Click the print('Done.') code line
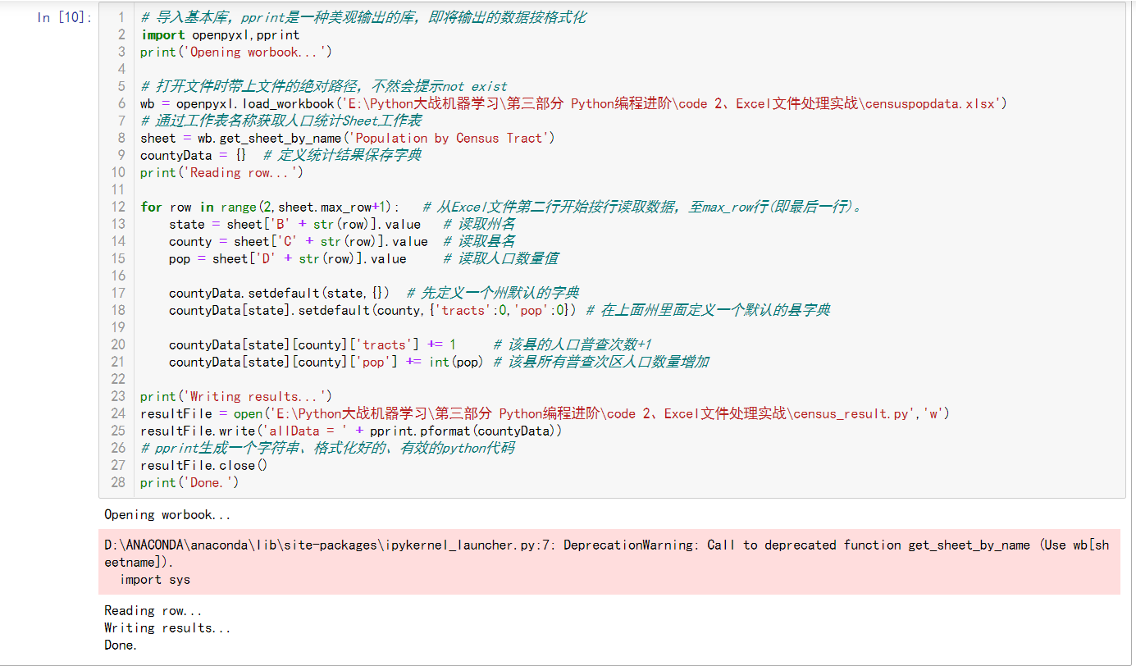Screen dimensions: 1136x666 189,482
